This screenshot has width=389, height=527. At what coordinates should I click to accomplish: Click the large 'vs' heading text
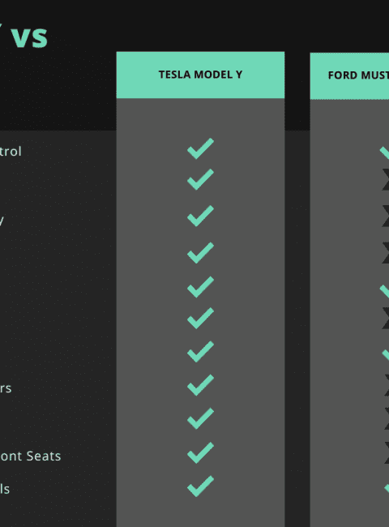pyautogui.click(x=29, y=36)
